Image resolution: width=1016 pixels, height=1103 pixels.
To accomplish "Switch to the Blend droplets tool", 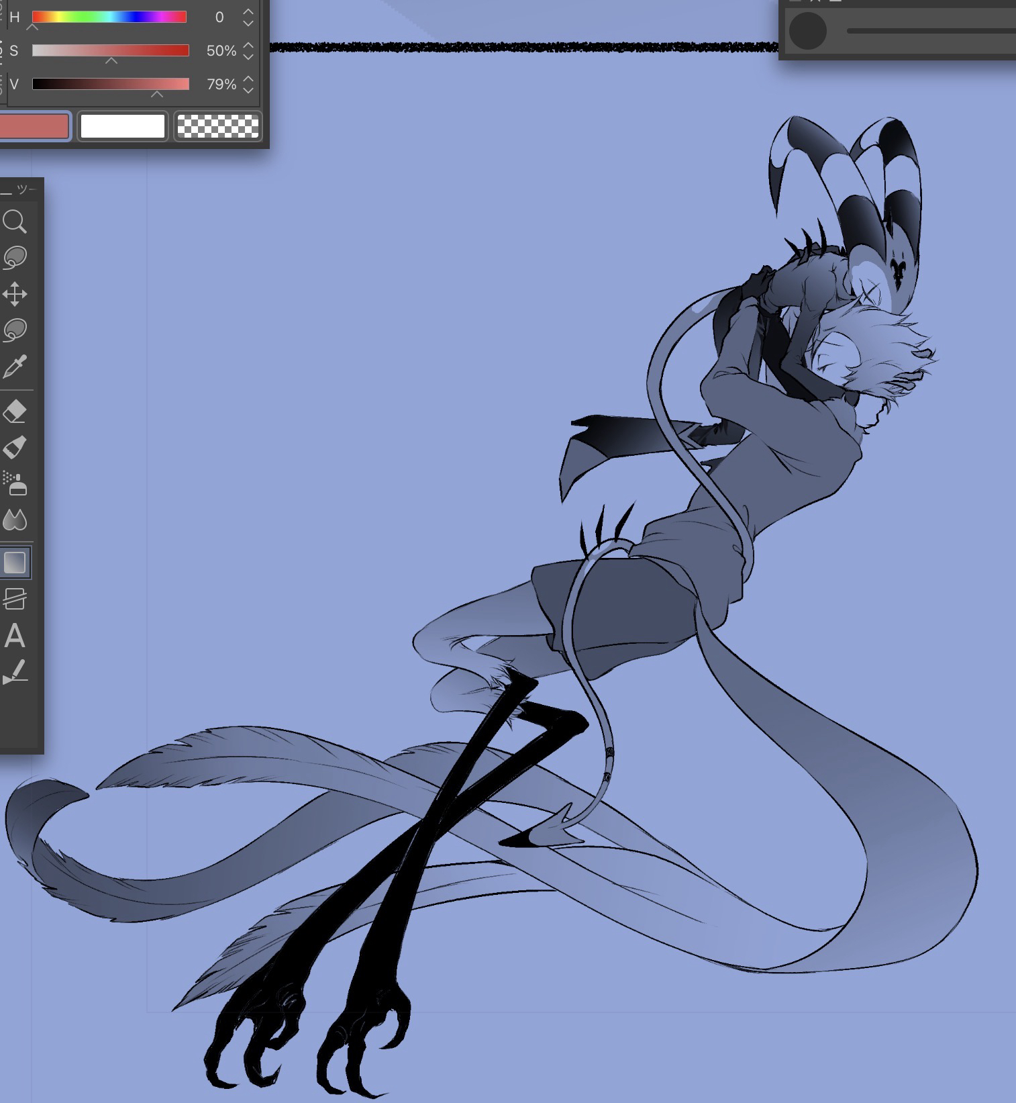I will (x=15, y=520).
